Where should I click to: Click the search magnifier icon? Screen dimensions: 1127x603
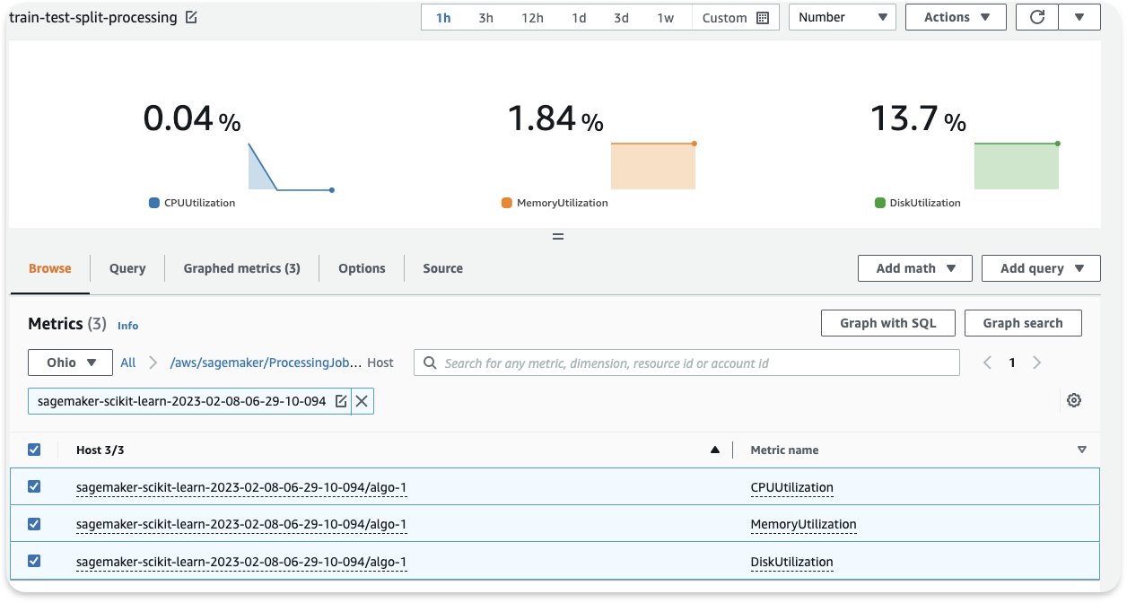click(x=431, y=363)
